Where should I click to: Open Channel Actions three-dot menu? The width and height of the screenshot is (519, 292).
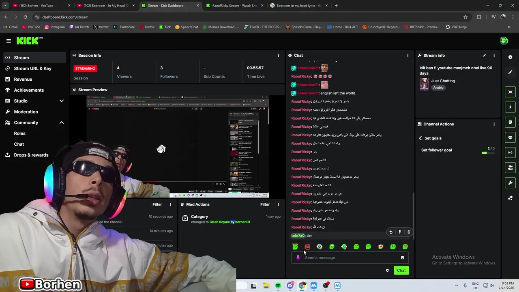tap(494, 124)
